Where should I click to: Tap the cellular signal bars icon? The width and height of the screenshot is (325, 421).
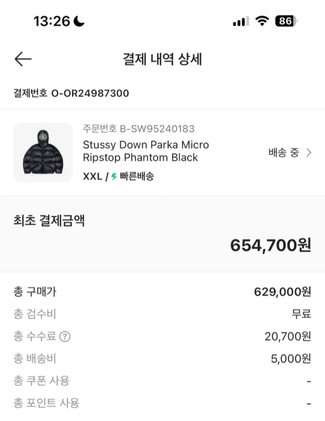(240, 21)
